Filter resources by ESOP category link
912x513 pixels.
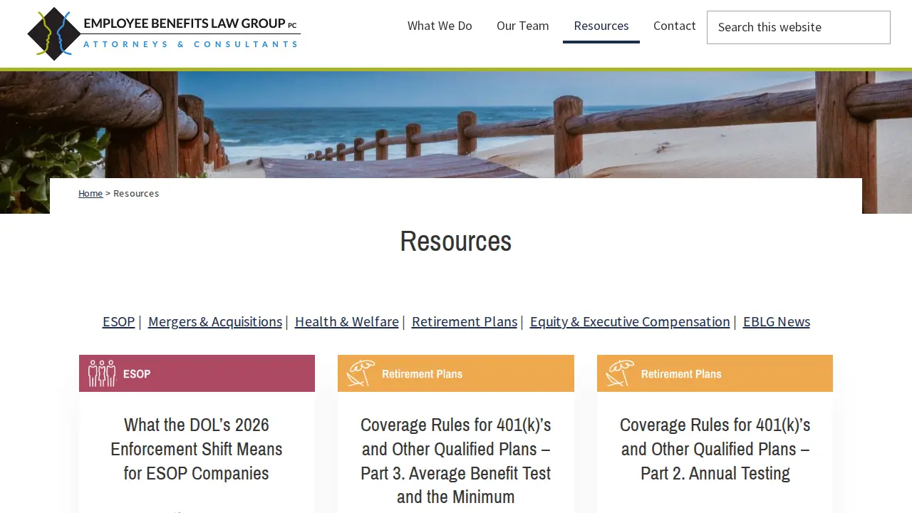pos(118,321)
